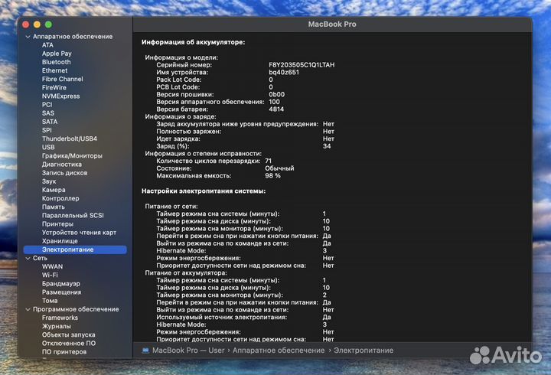Image resolution: width=551 pixels, height=375 pixels.
Task: Collapse the Аппаратное обеспечение section
Action: 28,37
